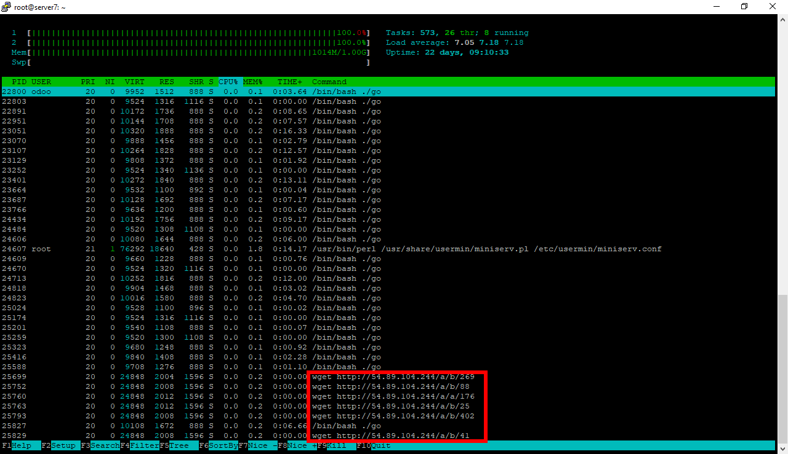Viewport: 788px width, 454px height.
Task: Open F6 SortBy in htop footer
Action: tap(219, 445)
